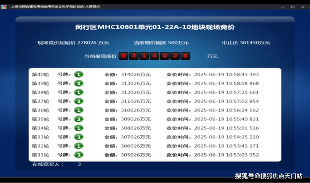
Task: Click the 第37轮 round label
Action: (40, 102)
